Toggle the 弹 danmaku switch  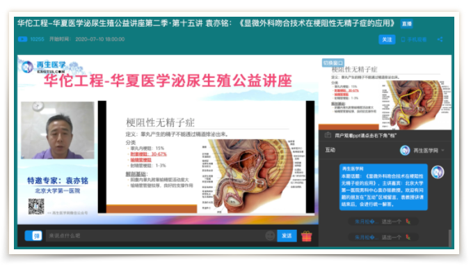pos(33,235)
